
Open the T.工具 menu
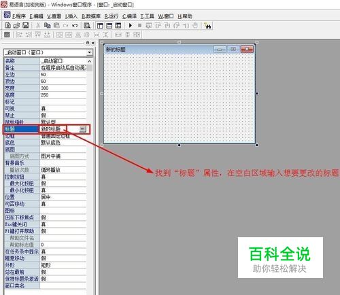(147, 16)
